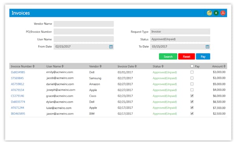Click the Vendor Name input field
This screenshot has width=236, height=142.
click(x=84, y=24)
